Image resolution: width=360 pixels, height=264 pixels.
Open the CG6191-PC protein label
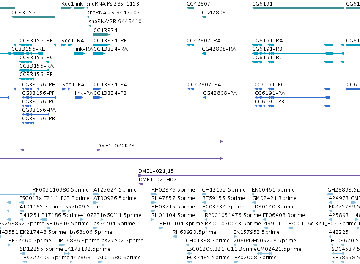[x=269, y=85]
